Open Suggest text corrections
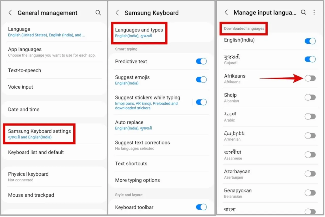 point(161,145)
